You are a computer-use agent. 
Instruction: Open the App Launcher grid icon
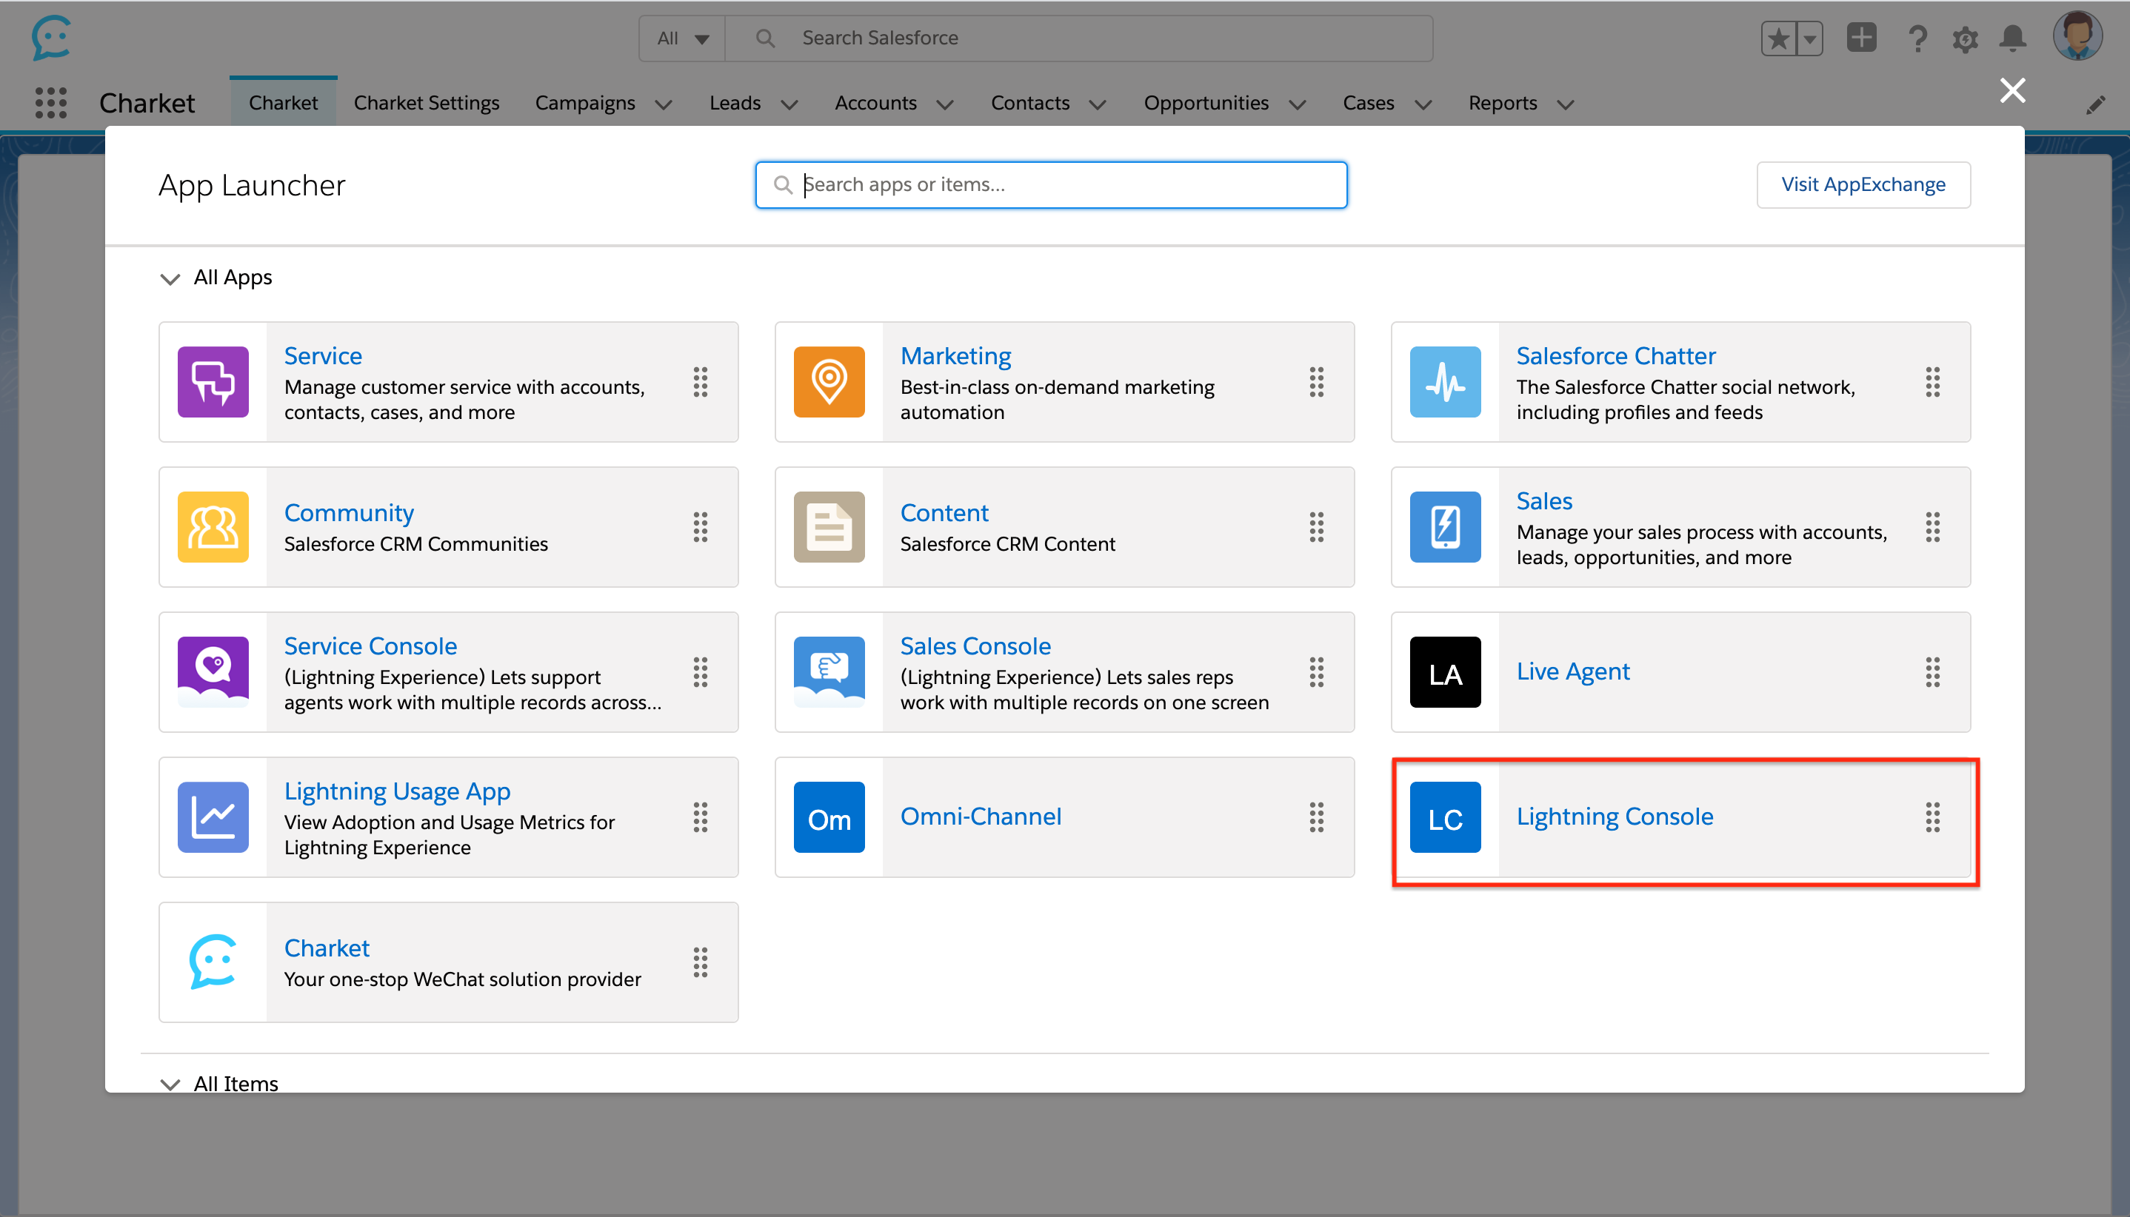pos(51,103)
